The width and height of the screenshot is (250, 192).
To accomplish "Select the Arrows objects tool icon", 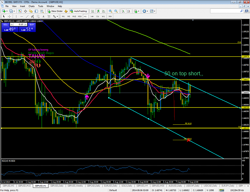I will (x=54, y=16).
